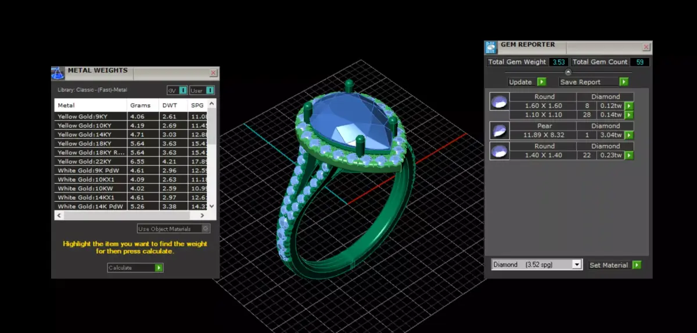Select the White Gold:9K PdW row
Screen dimensions: 697x333
point(131,171)
